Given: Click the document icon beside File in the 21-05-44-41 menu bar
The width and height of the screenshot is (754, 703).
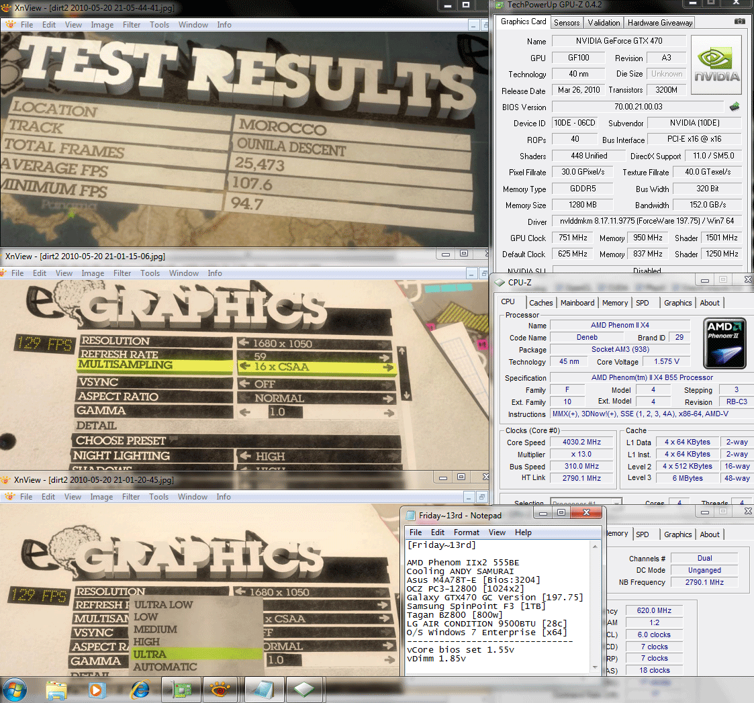Looking at the screenshot, I should (x=10, y=25).
